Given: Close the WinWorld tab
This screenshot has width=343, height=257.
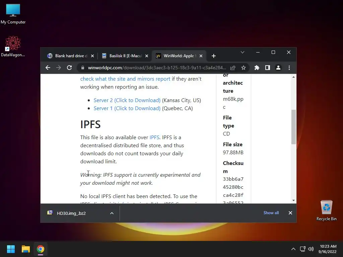Looking at the screenshot, I should (x=201, y=56).
